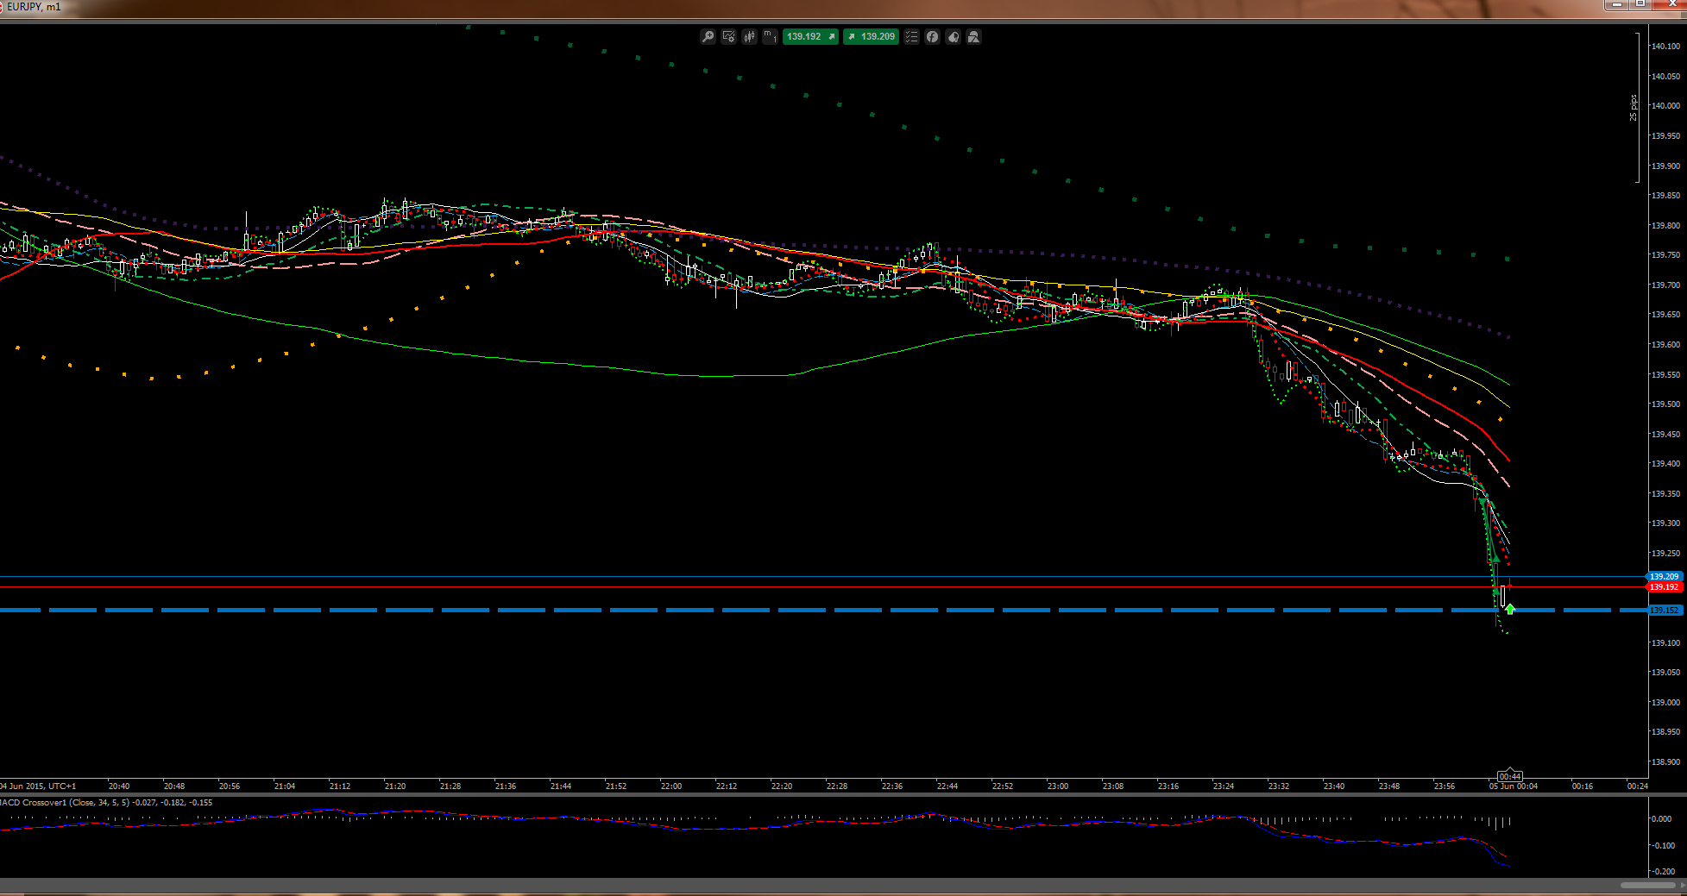
Task: Click the 22:00 time axis label
Action: 671,786
